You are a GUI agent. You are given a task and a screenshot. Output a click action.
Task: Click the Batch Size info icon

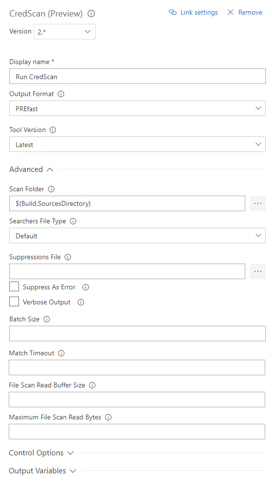47,319
